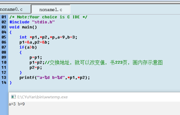180x115 pixels.
Task: Click the p1=p2; statement
Action: click(37, 63)
